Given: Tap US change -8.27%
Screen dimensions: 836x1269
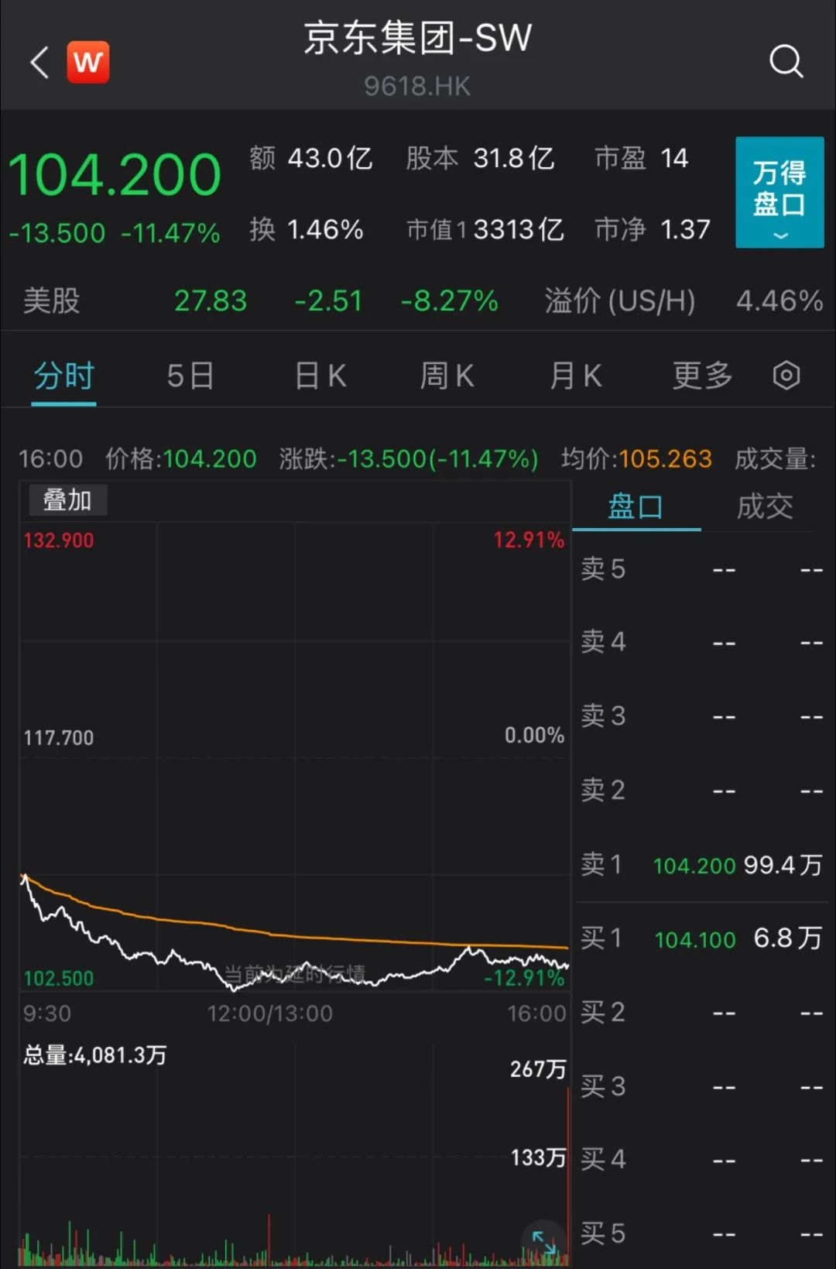Looking at the screenshot, I should click(450, 300).
